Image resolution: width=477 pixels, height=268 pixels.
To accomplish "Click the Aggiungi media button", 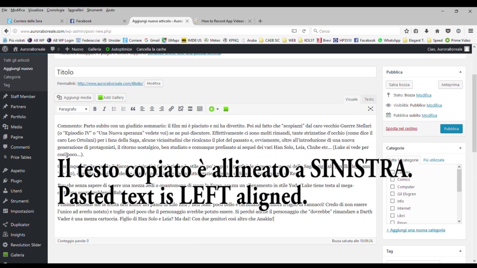I will tap(74, 98).
